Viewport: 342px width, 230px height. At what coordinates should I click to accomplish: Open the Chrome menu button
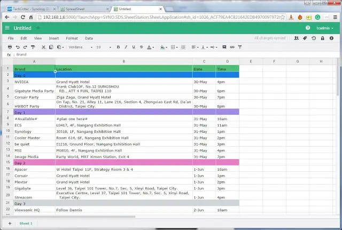pyautogui.click(x=335, y=17)
